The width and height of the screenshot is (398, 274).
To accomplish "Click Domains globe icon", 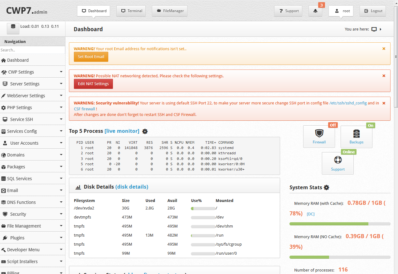I will (x=3, y=155).
